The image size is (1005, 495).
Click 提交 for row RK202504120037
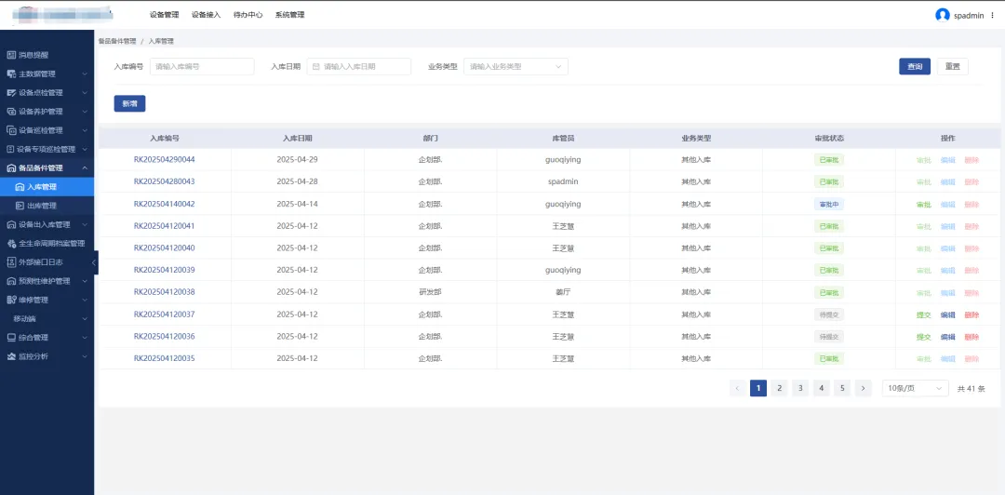click(x=924, y=314)
